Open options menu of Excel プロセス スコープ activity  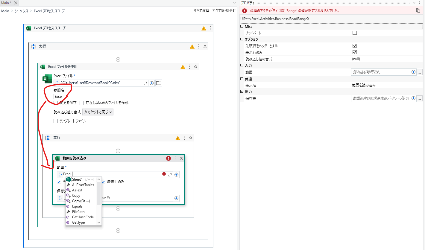[x=210, y=28]
